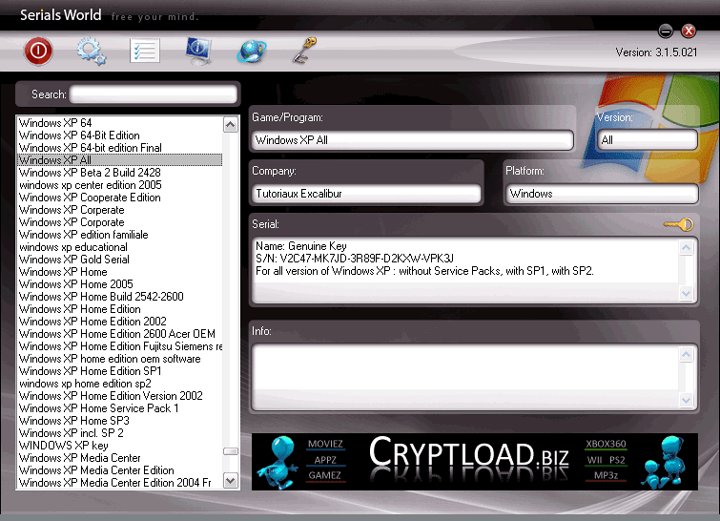Select 'Windows XP Home Edition Fujitsu Siemens'
This screenshot has width=720, height=521.
point(120,346)
